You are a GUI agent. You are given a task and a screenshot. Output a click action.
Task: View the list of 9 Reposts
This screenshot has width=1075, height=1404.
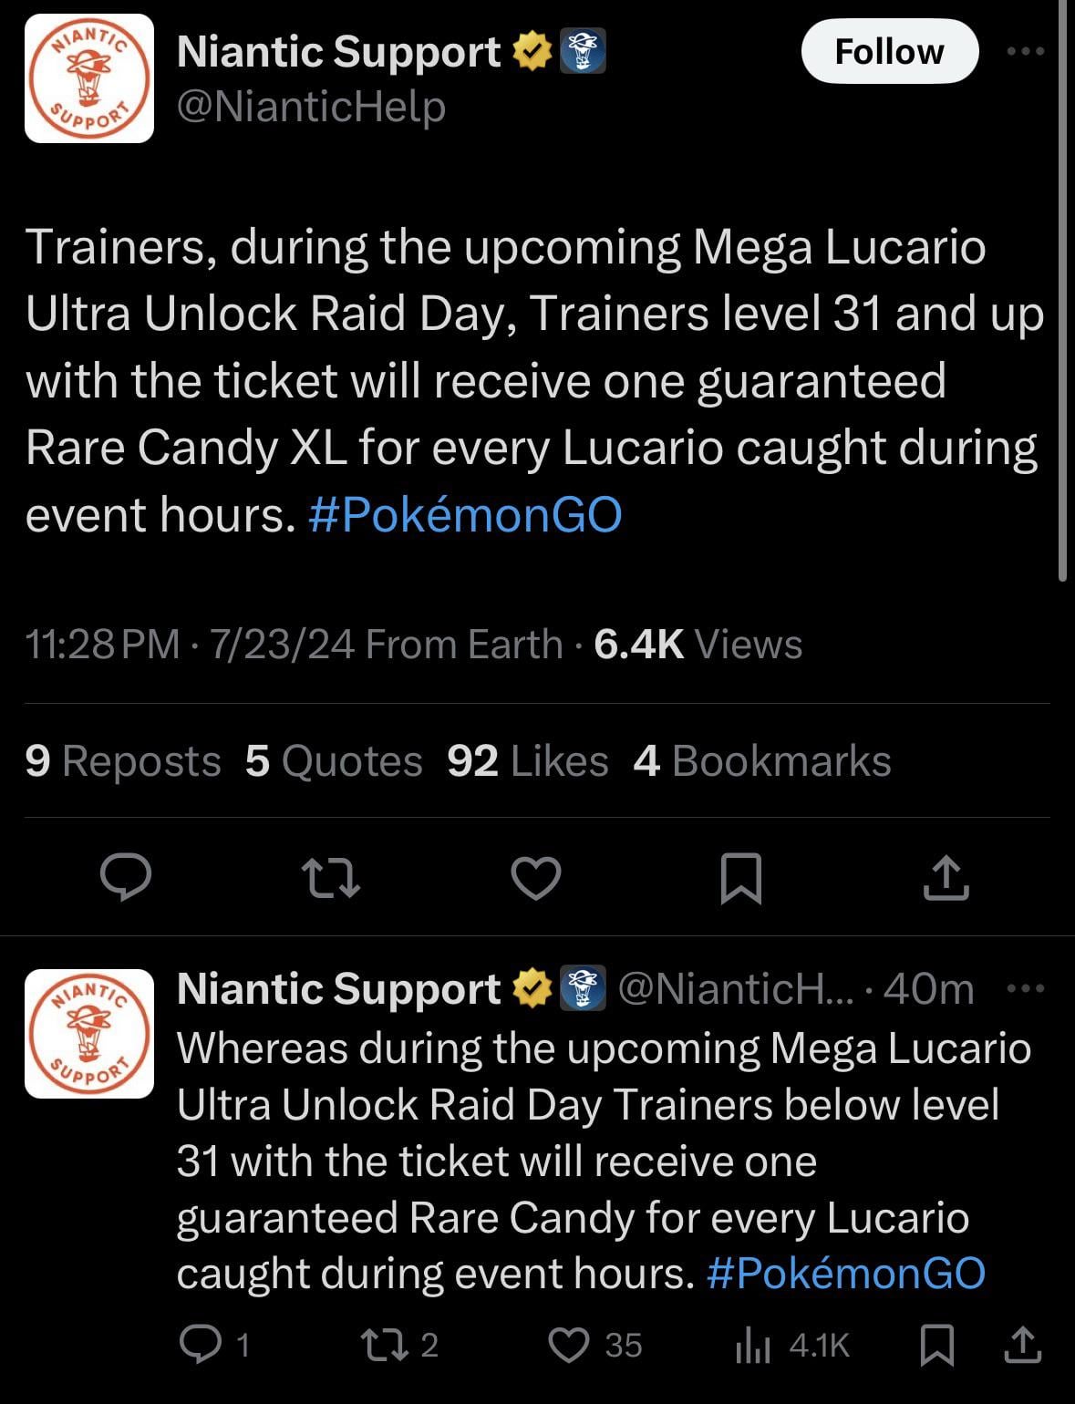coord(123,761)
